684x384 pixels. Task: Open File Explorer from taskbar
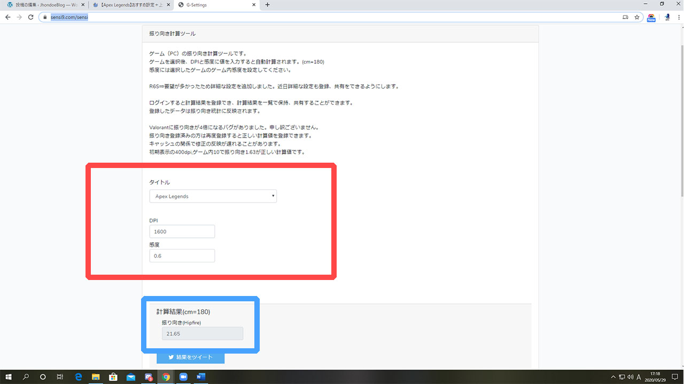tap(96, 377)
